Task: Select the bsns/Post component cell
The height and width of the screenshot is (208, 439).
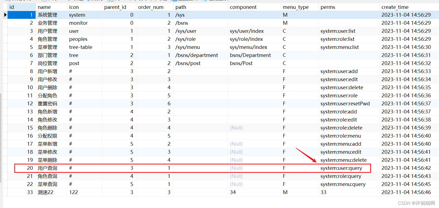Action: pos(254,63)
